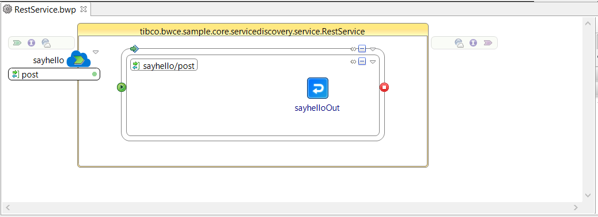This screenshot has height=217, width=598.
Task: Click the purple chevron icon in right palette
Action: (x=488, y=43)
